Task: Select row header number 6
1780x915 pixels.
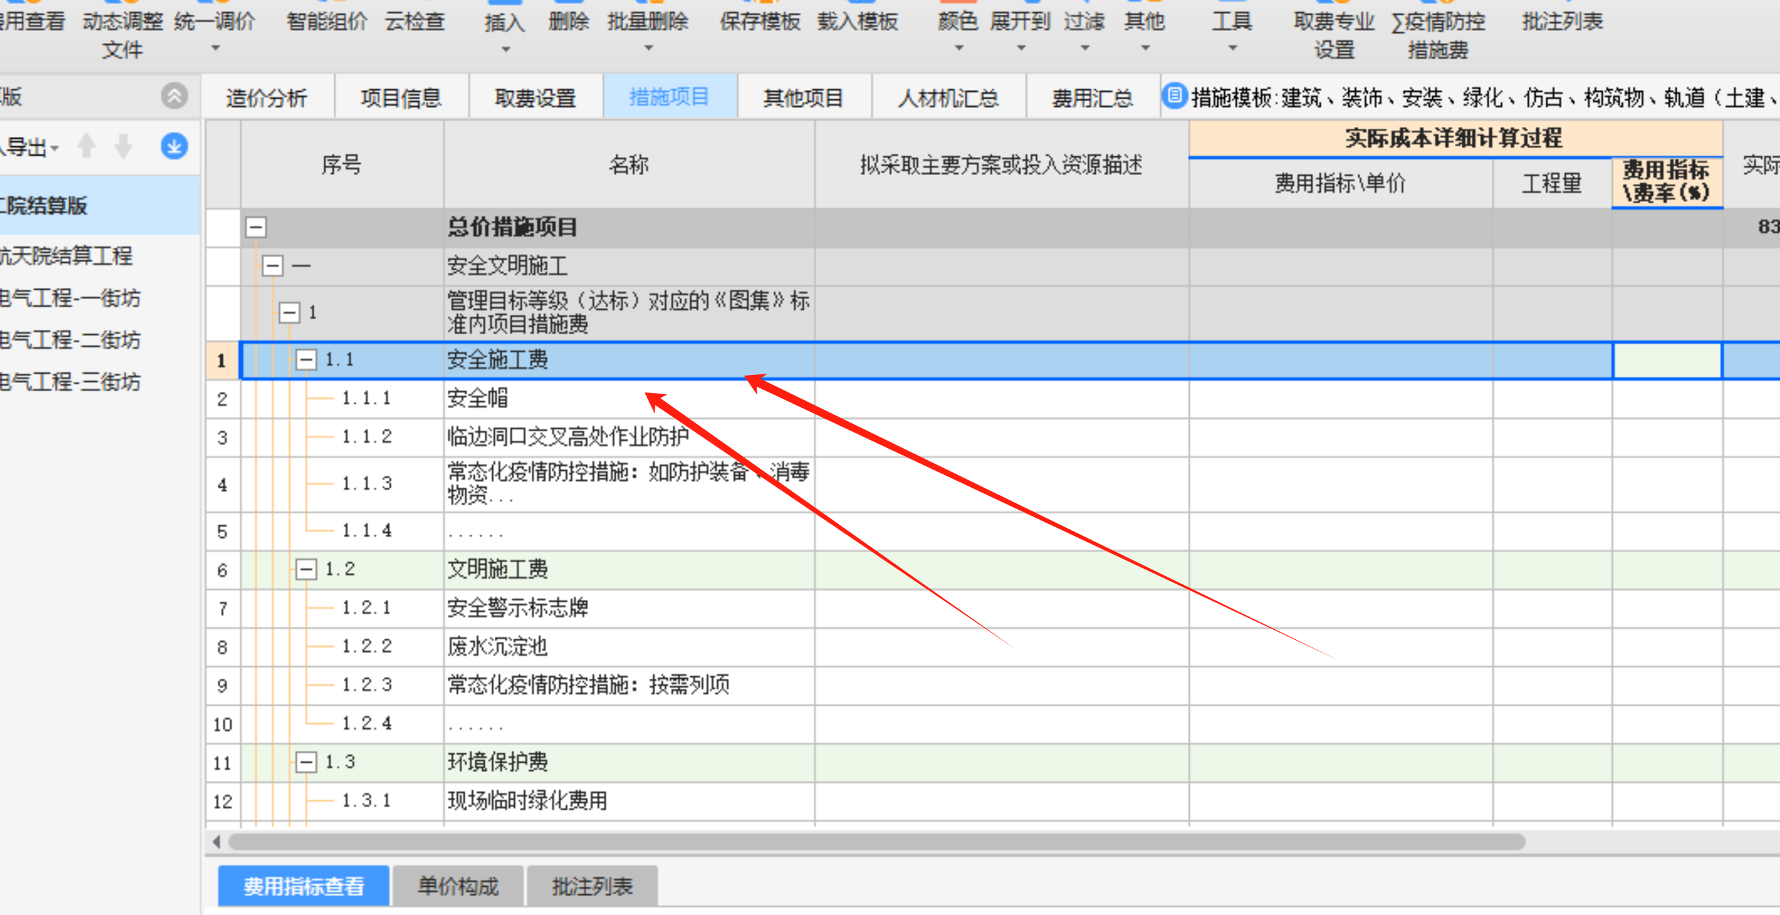Action: [222, 570]
